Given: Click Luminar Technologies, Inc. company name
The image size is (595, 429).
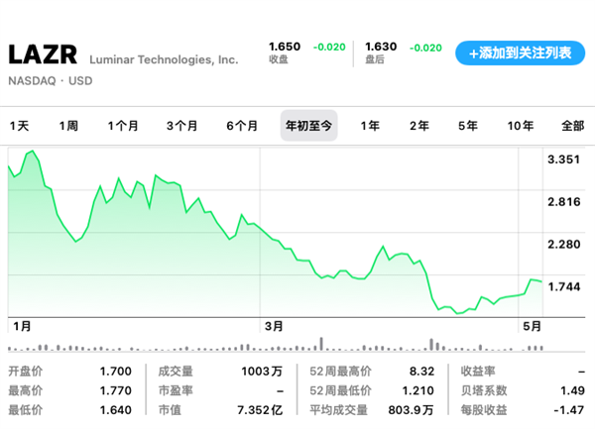Looking at the screenshot, I should 164,59.
